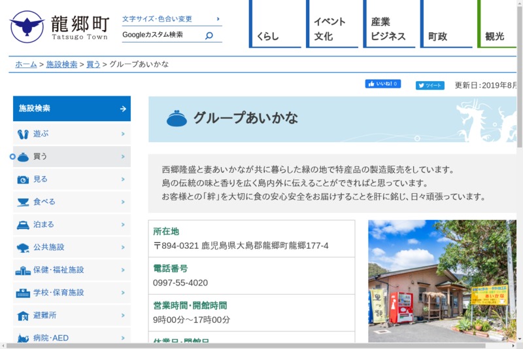Expand the 施設検索 sidebar header arrow

coord(123,109)
